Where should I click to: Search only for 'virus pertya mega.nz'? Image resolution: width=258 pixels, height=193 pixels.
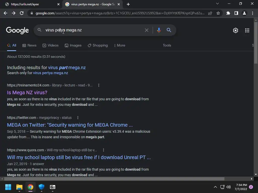tap(50, 73)
